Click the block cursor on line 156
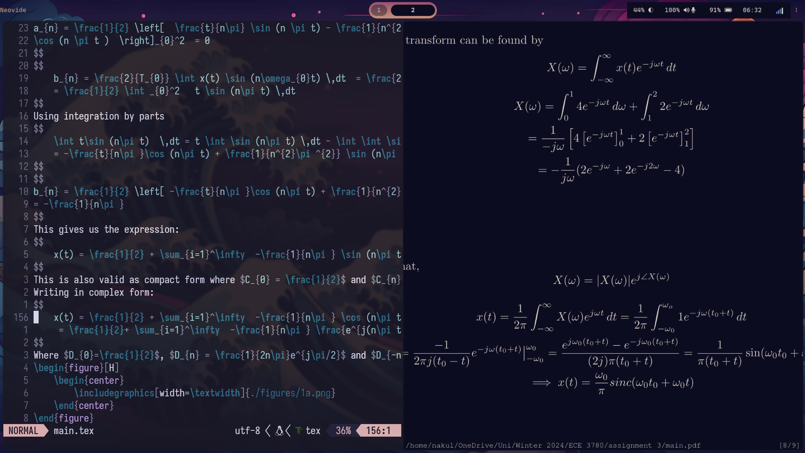 coord(36,318)
